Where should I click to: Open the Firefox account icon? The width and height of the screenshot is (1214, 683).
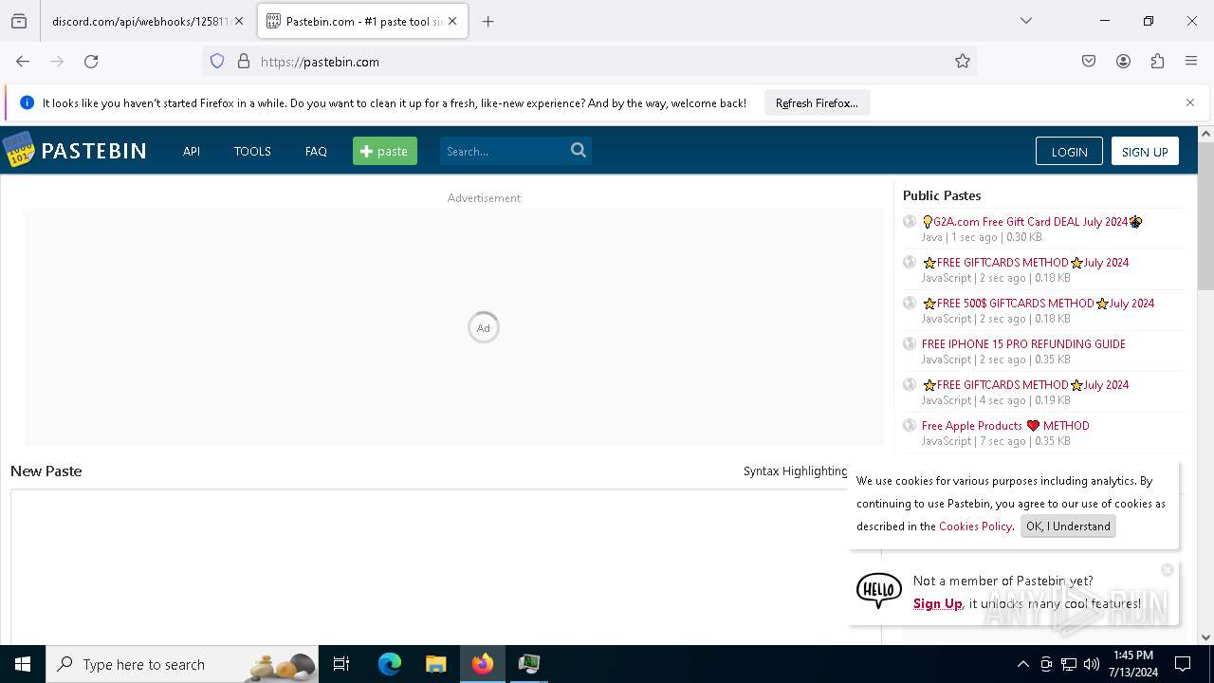tap(1123, 62)
